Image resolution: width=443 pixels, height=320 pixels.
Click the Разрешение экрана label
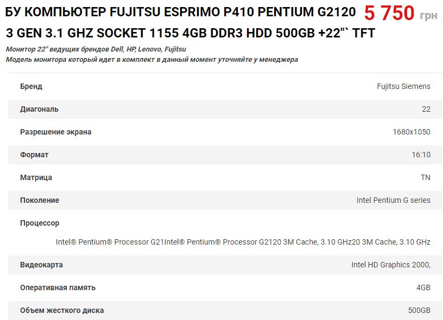click(56, 132)
